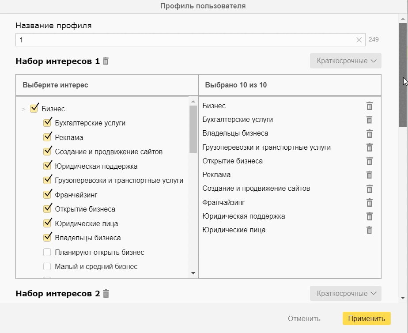
Task: Click Бизнес text in selected list
Action: coord(214,106)
